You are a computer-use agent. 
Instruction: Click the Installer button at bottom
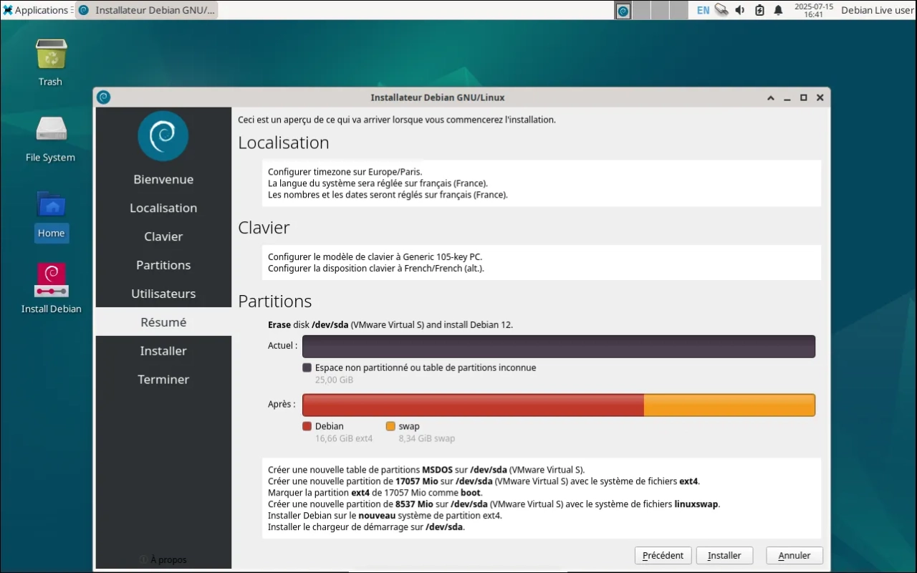[x=724, y=555]
